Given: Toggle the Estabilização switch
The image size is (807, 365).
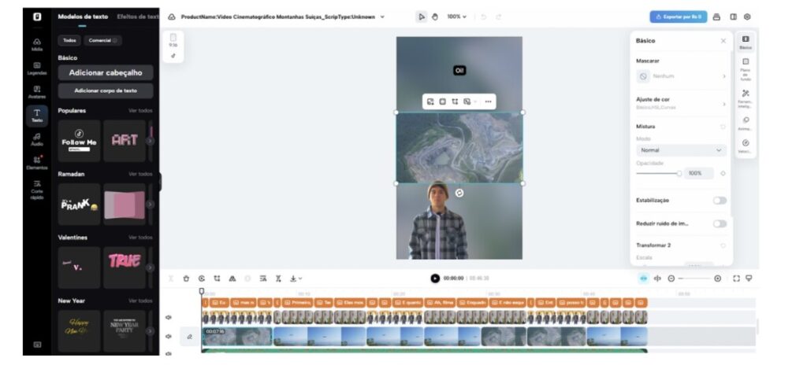Looking at the screenshot, I should click(720, 201).
